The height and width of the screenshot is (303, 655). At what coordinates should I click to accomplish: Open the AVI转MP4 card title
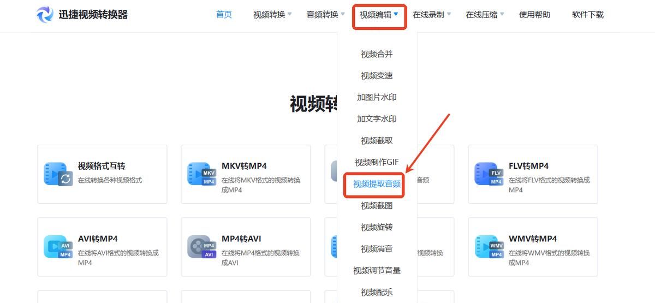tap(98, 239)
